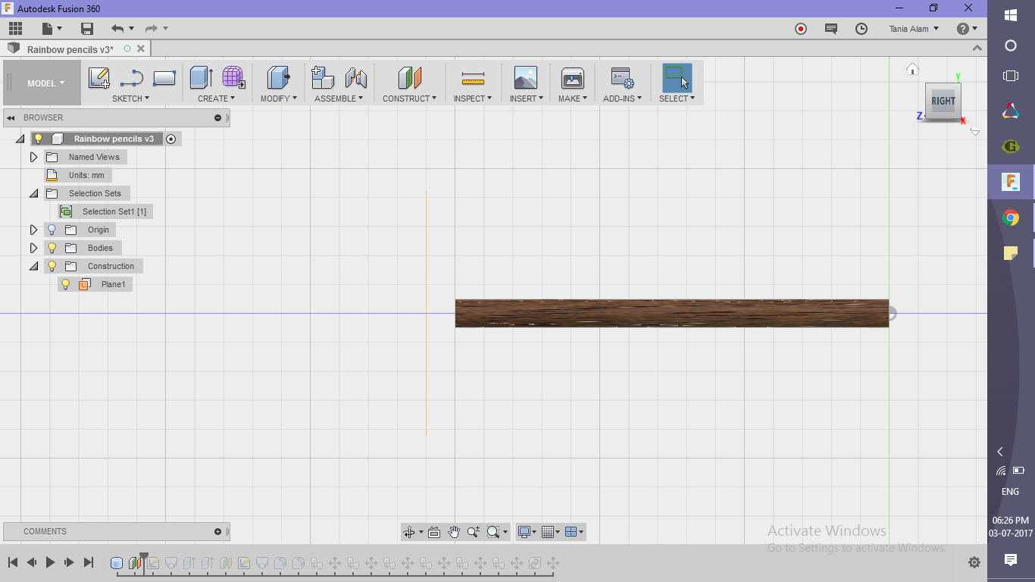Collapse the Construction folder

coord(33,266)
